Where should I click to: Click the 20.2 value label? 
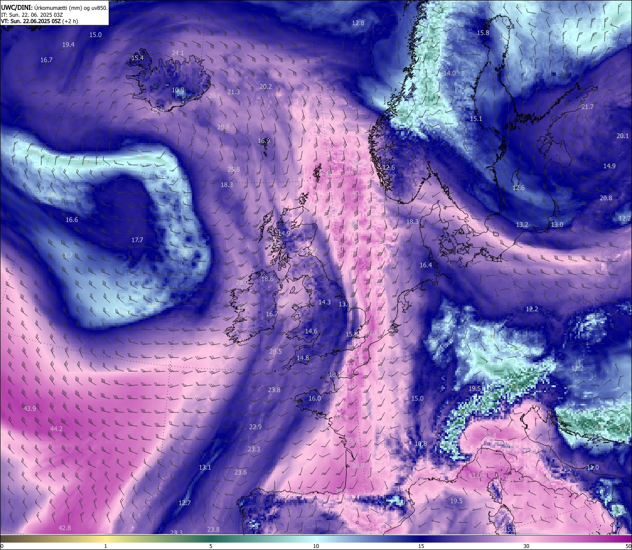[266, 87]
